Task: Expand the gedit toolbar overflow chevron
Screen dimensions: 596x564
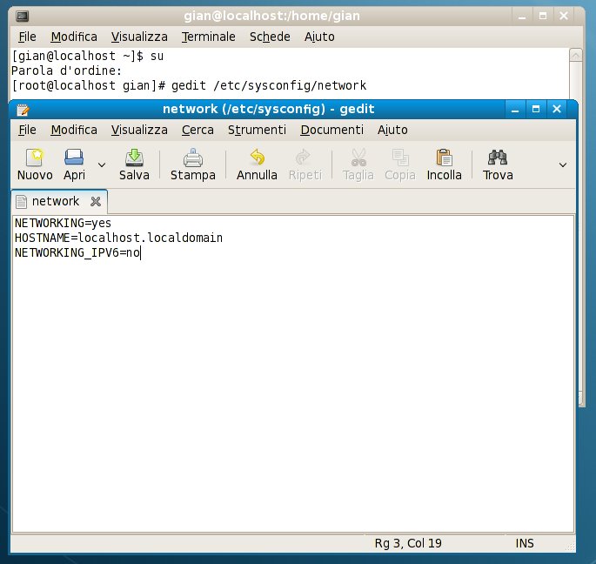Action: coord(563,165)
